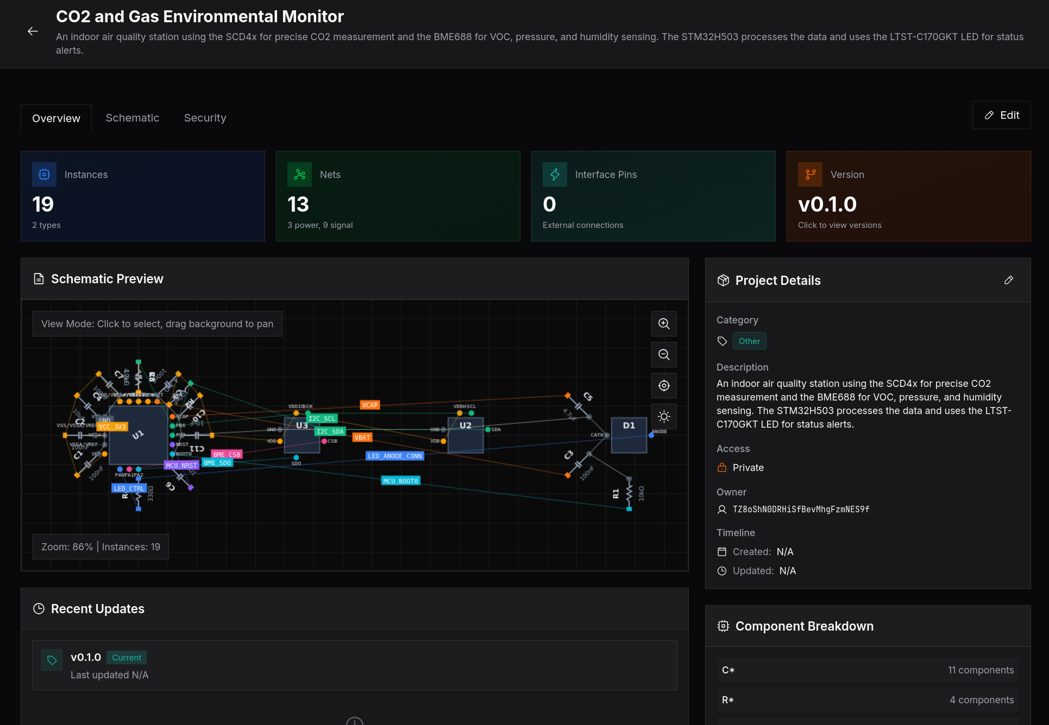Viewport: 1049px width, 725px height.
Task: Open versions via 'Click to view versions'
Action: (839, 225)
